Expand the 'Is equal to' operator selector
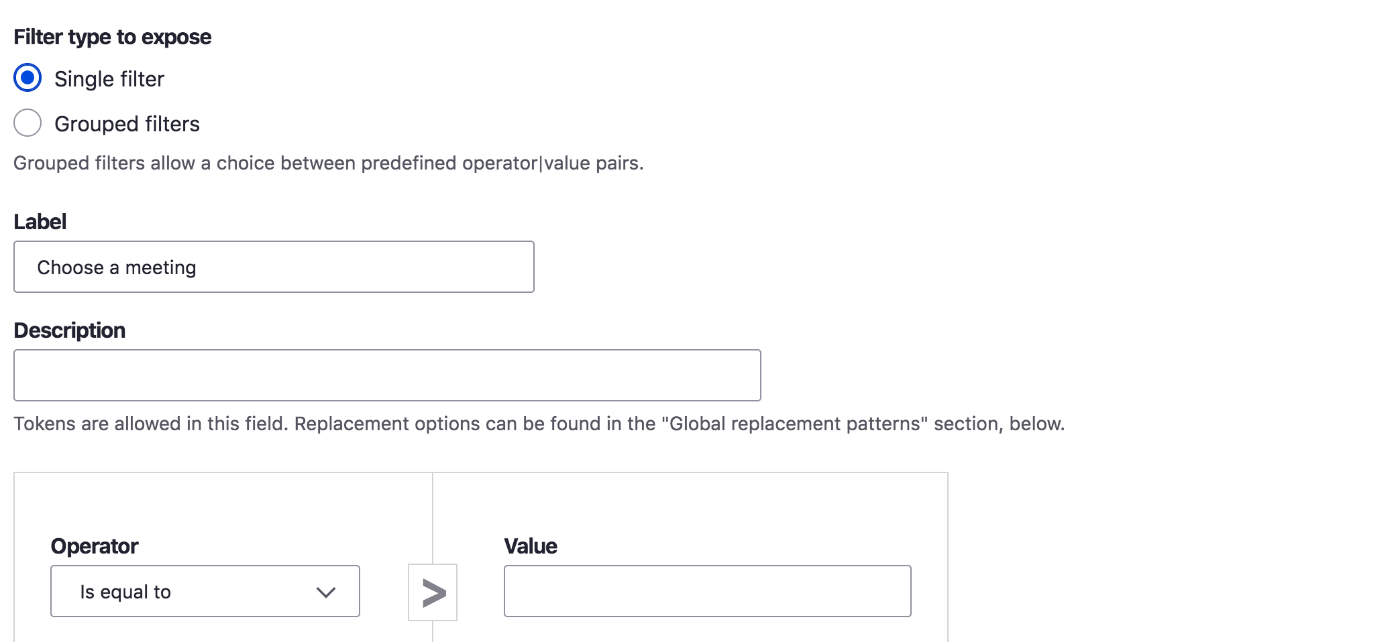Image resolution: width=1398 pixels, height=642 pixels. [x=205, y=591]
